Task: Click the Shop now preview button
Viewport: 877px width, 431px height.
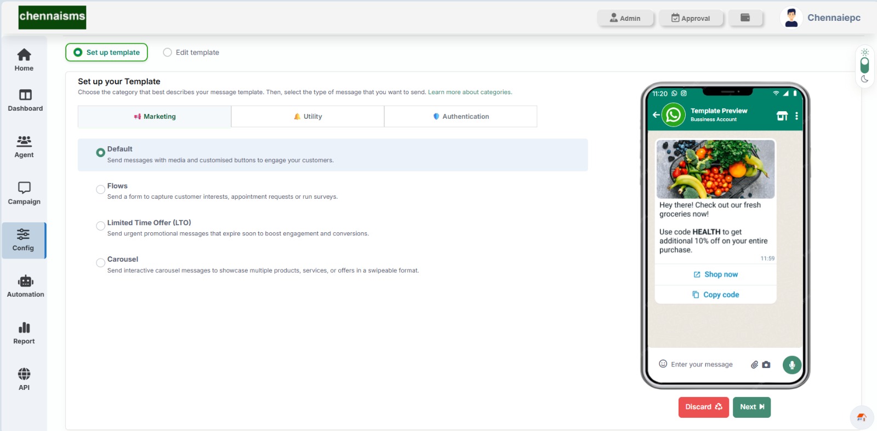Action: [x=715, y=274]
